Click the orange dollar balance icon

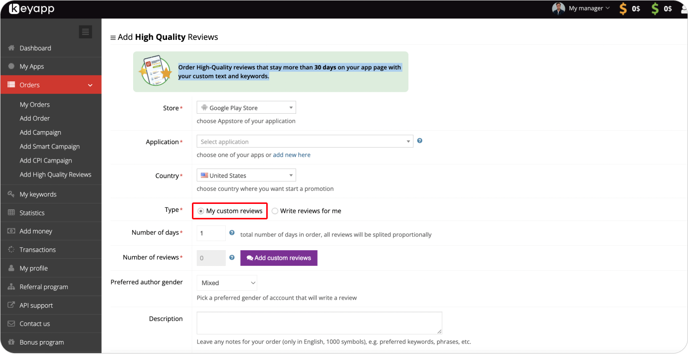point(623,8)
